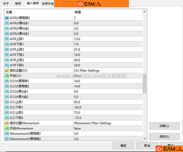The height and width of the screenshot is (152, 183).
Task: Click the string icon for 指标设置iMomentum
Action: coord(7,123)
